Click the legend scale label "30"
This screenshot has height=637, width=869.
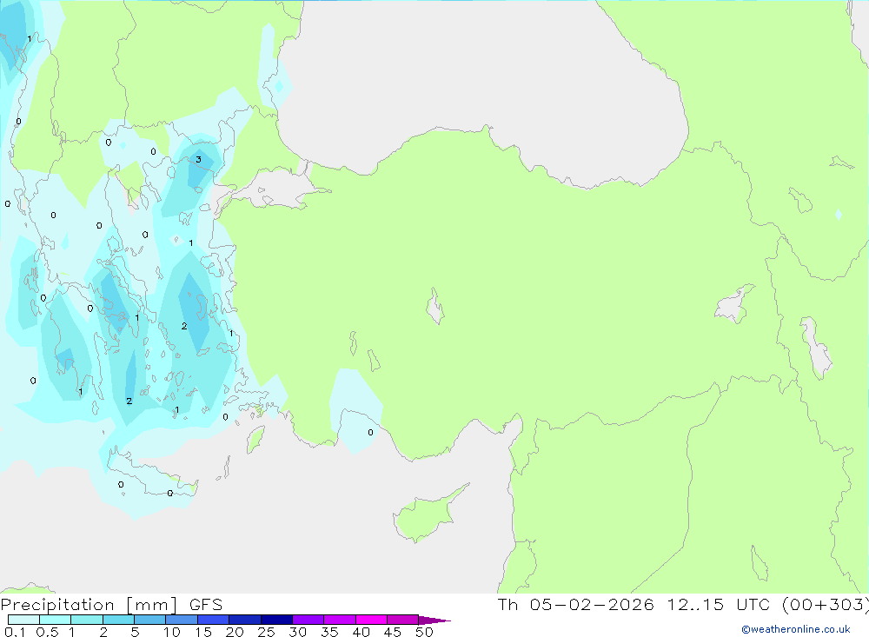pyautogui.click(x=297, y=632)
